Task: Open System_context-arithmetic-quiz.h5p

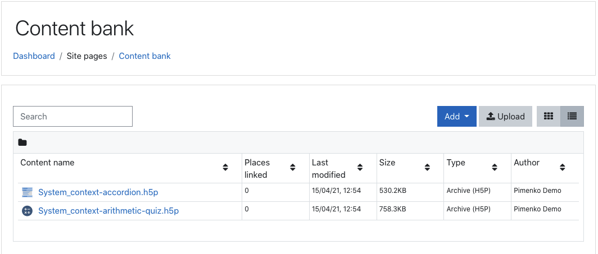Action: tap(108, 211)
